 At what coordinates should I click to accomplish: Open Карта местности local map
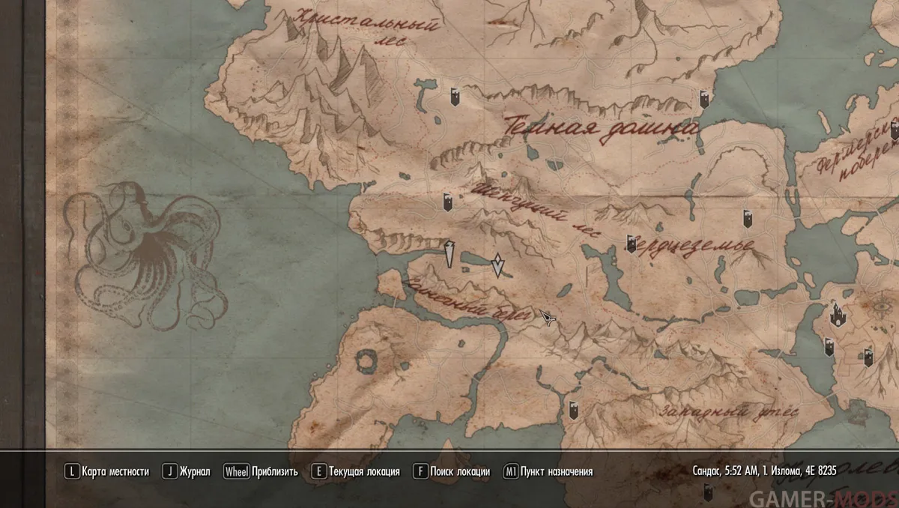pyautogui.click(x=107, y=472)
